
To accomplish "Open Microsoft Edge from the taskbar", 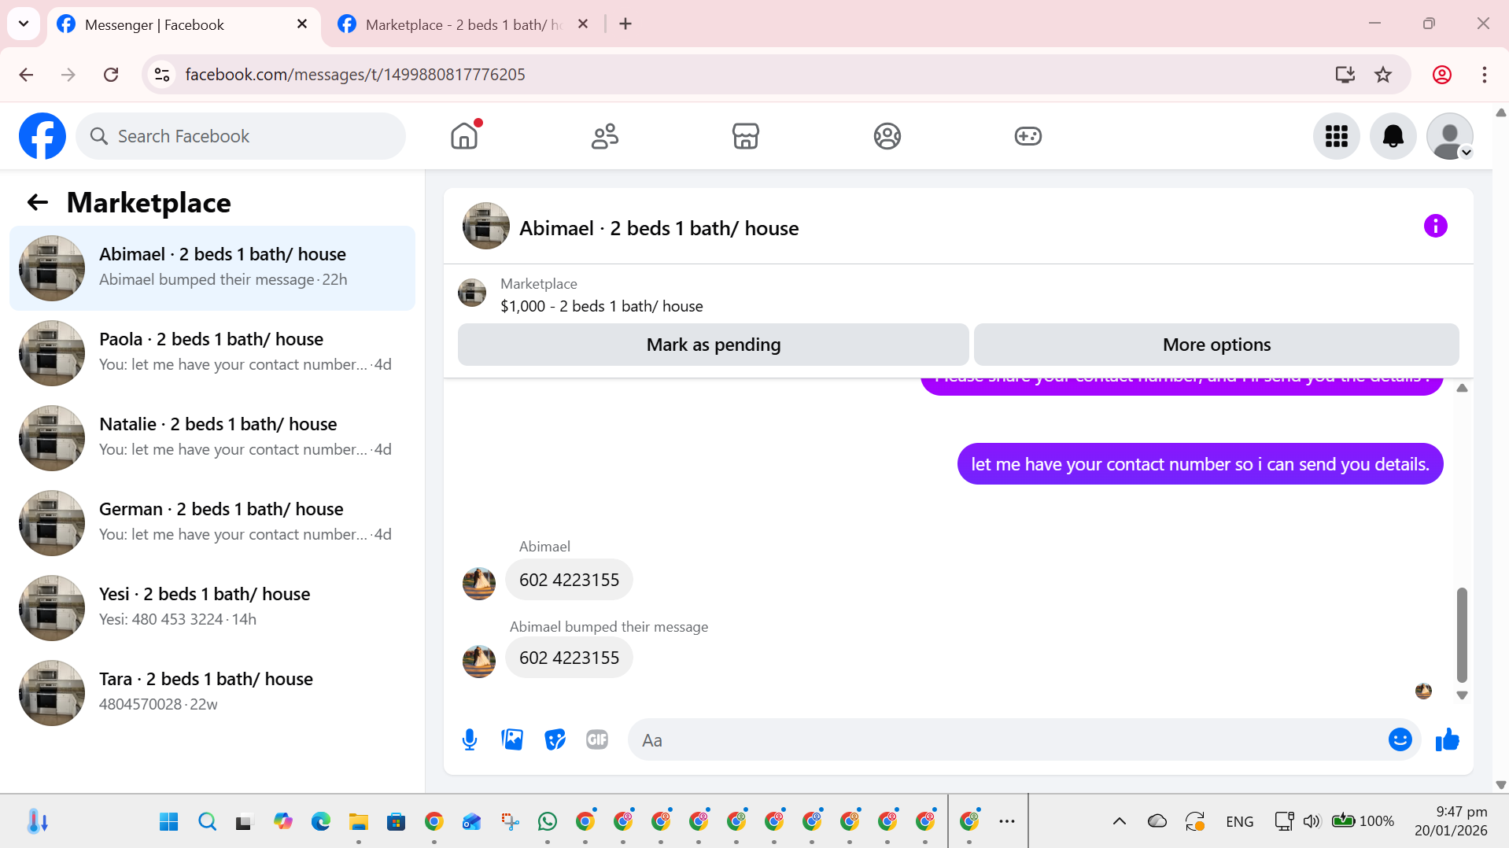I will click(x=321, y=822).
